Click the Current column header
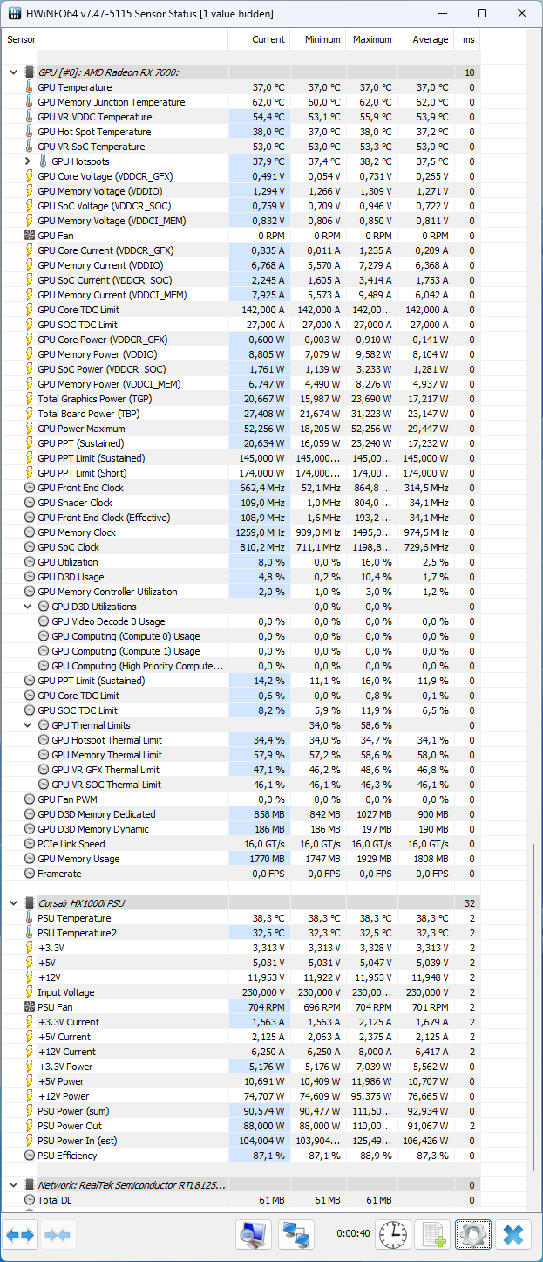 (259, 39)
